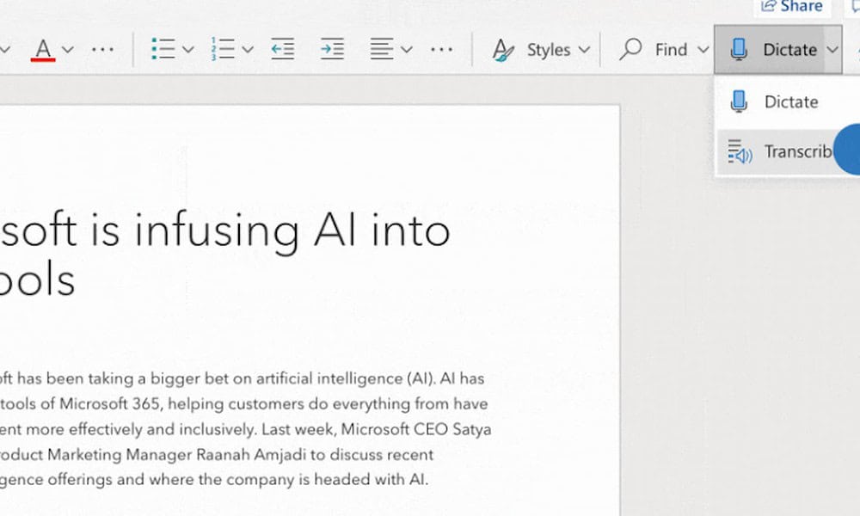Open the Dictate dropdown chevron

[x=833, y=49]
